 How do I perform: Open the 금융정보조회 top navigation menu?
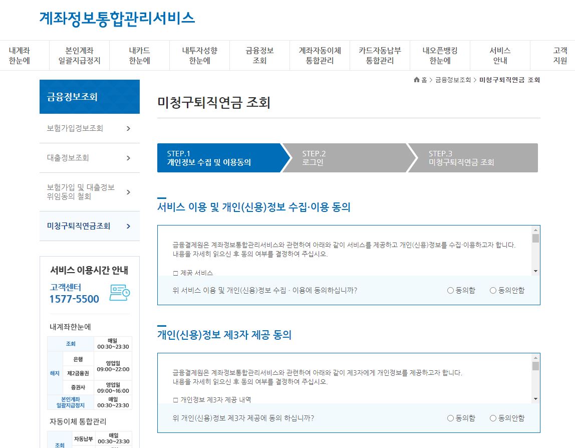[x=259, y=55]
